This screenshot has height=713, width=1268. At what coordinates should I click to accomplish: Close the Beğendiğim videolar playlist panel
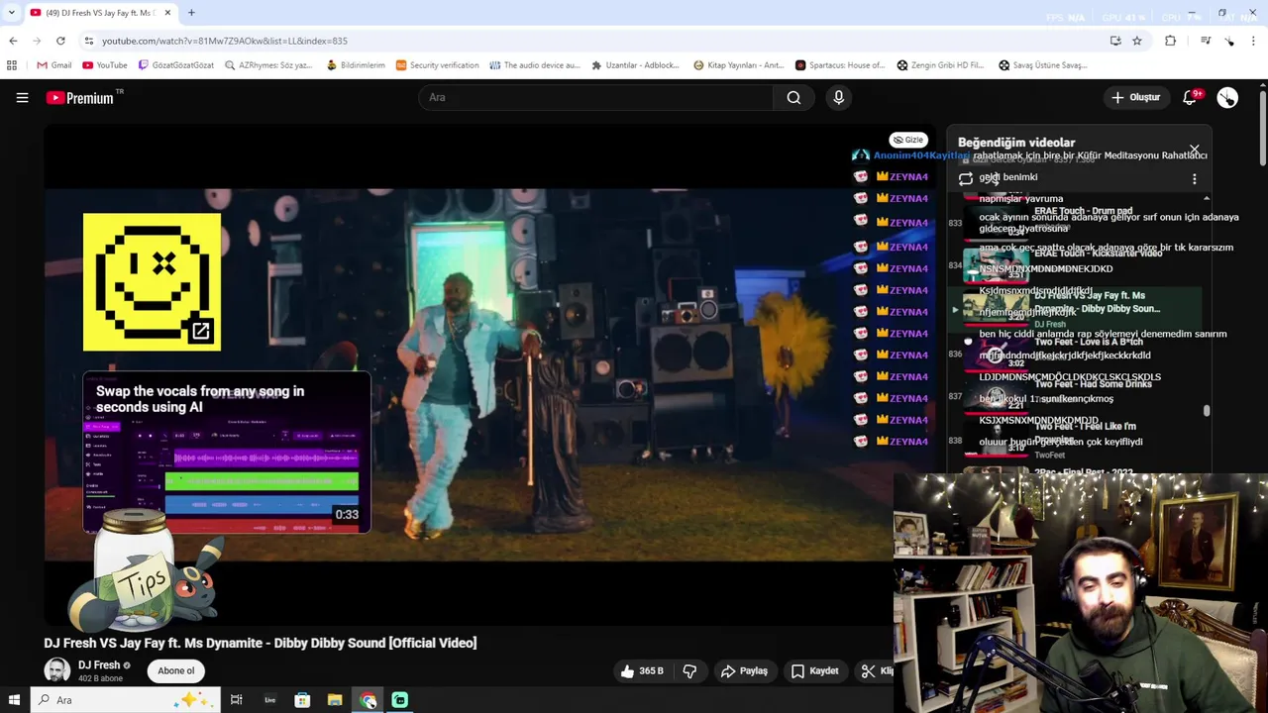coord(1194,151)
